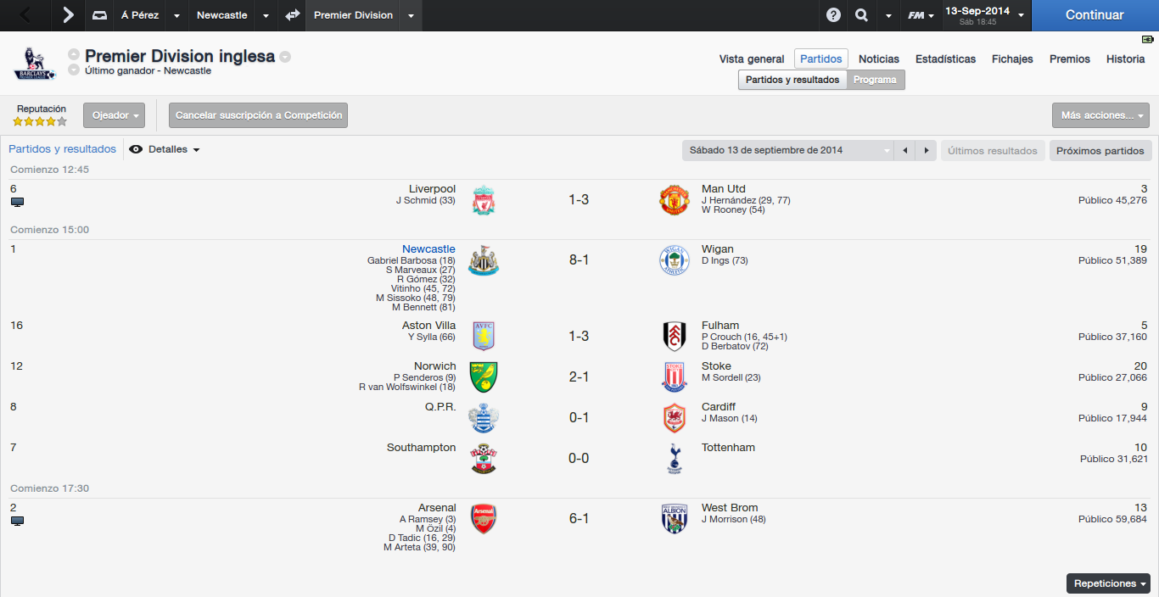Expand the Ojeador dropdown
Viewport: 1159px width, 597px height.
(x=114, y=115)
